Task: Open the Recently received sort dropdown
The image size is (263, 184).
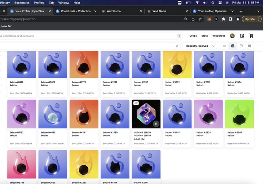Action: (200, 46)
